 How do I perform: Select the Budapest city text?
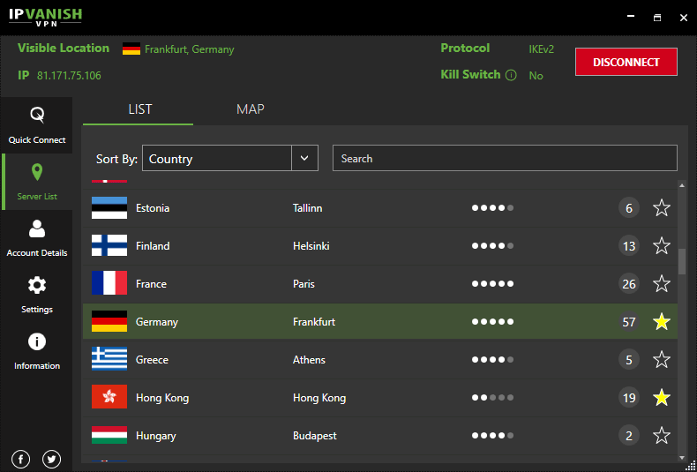click(315, 436)
